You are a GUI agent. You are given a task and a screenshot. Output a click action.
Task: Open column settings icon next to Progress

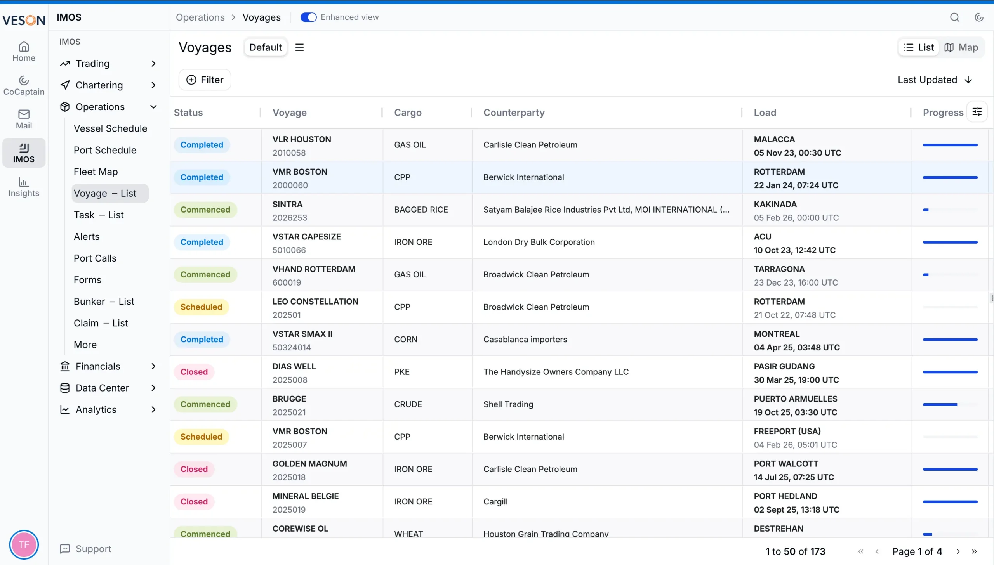coord(977,112)
